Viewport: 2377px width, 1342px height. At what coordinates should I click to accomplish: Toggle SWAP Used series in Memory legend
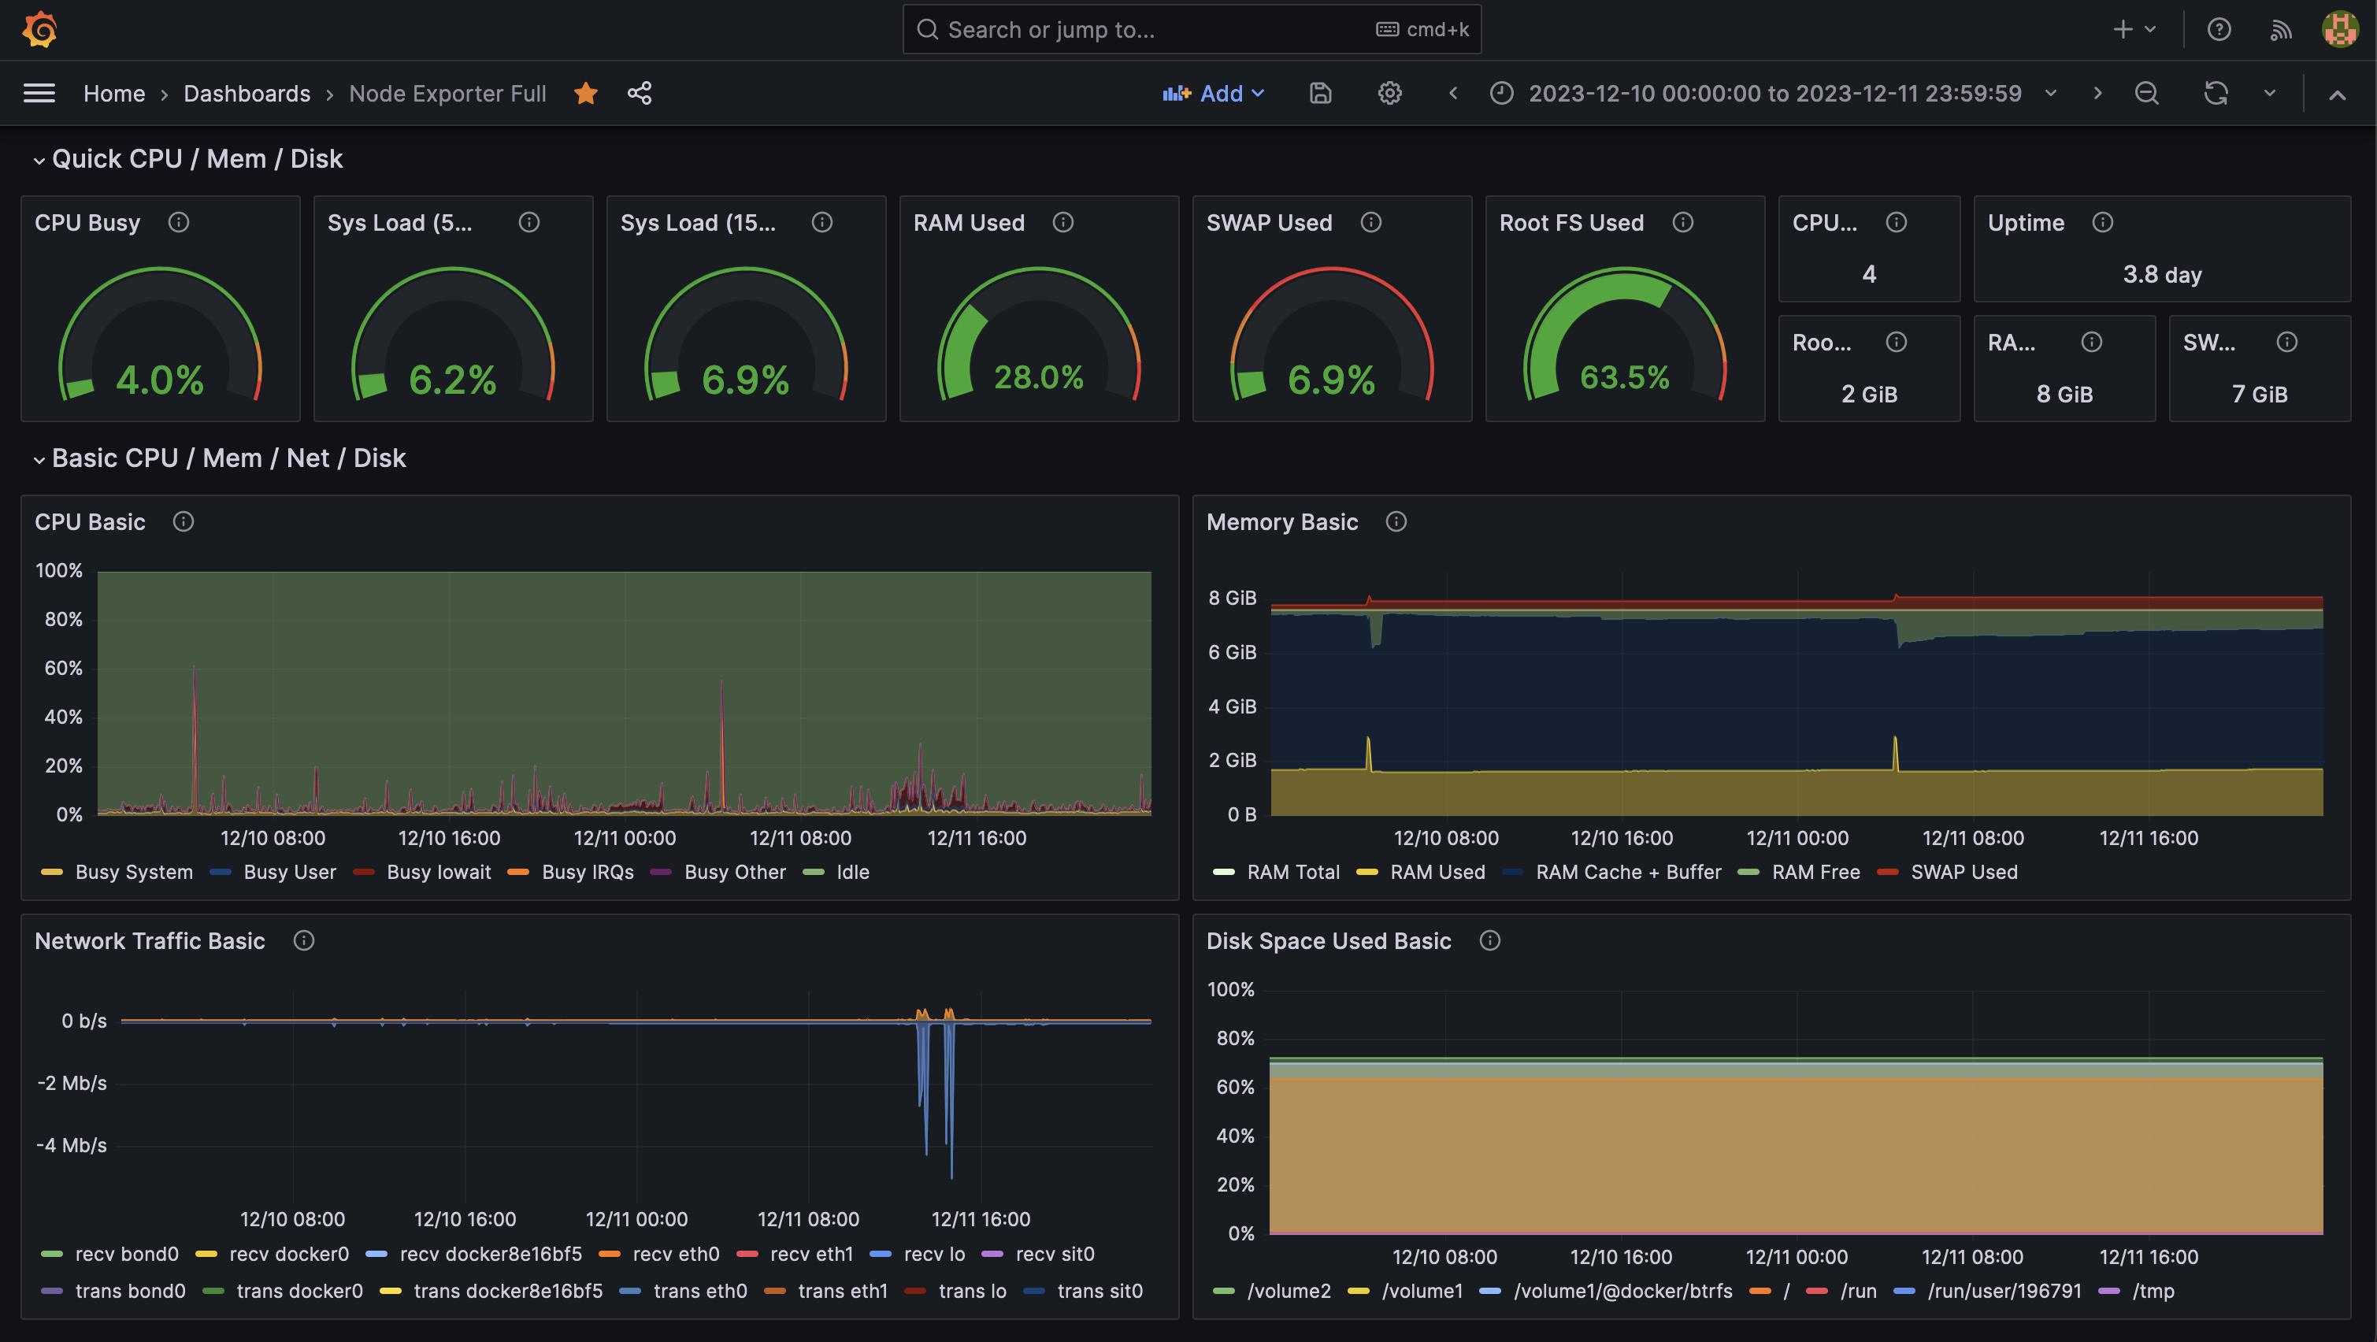click(x=1964, y=872)
